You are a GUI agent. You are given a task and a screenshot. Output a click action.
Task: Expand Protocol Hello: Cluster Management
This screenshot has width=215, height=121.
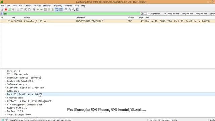(x=5, y=101)
